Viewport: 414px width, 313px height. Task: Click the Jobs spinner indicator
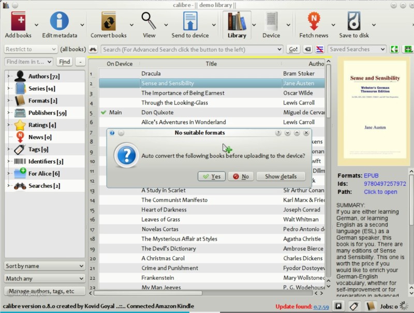404,306
